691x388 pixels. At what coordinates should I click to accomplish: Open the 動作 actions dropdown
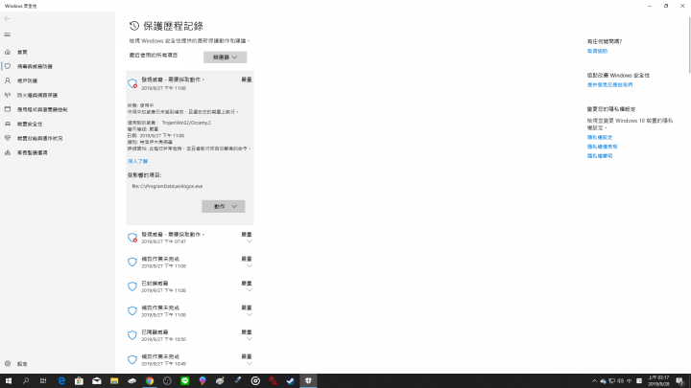point(224,206)
